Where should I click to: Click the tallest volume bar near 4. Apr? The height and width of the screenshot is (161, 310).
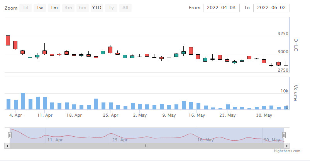(23, 101)
